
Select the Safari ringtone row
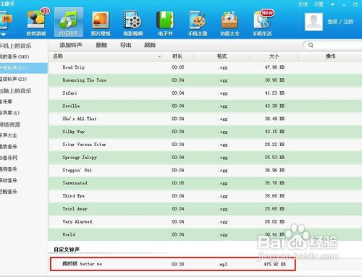click(205, 93)
